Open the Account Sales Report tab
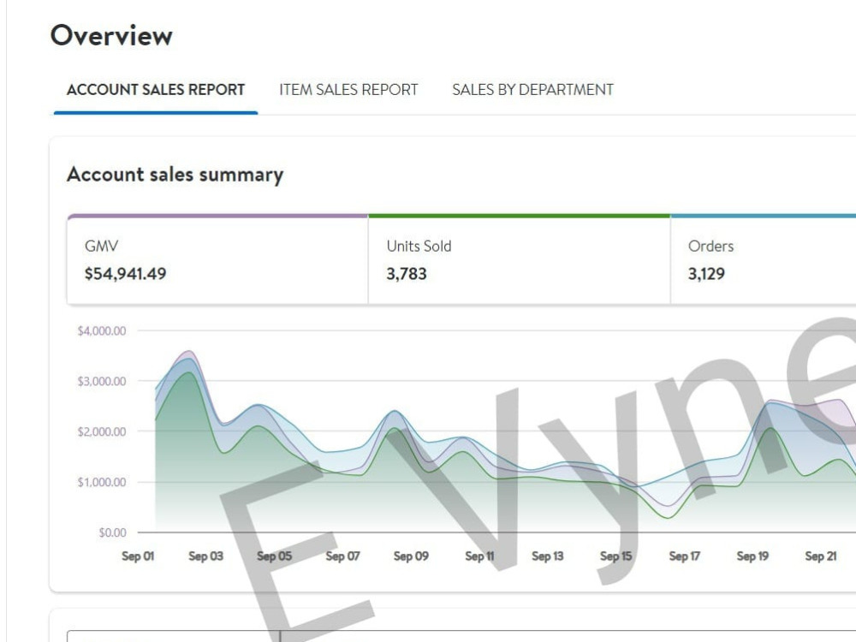 [156, 90]
